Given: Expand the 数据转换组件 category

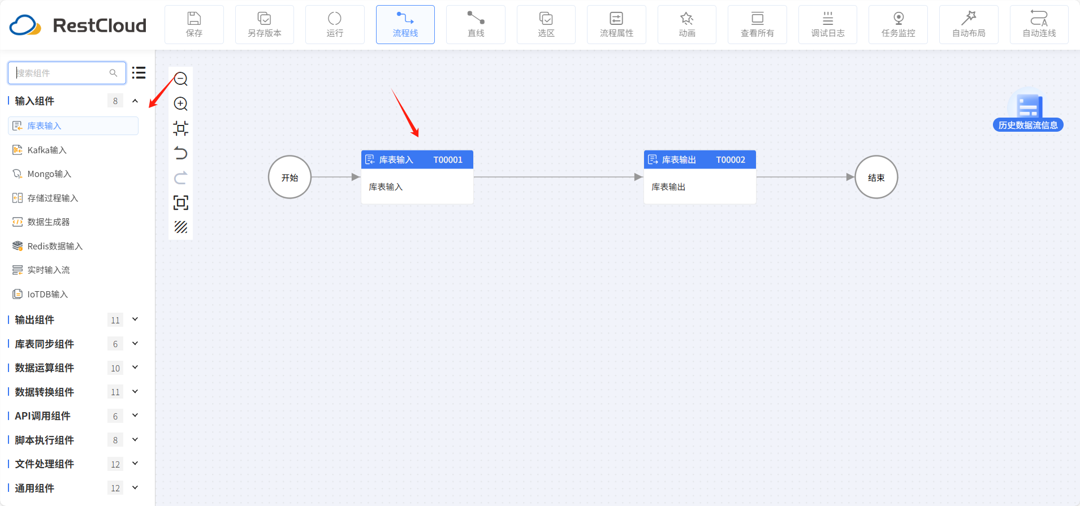Looking at the screenshot, I should pos(135,392).
